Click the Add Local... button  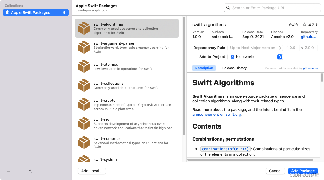click(x=92, y=171)
